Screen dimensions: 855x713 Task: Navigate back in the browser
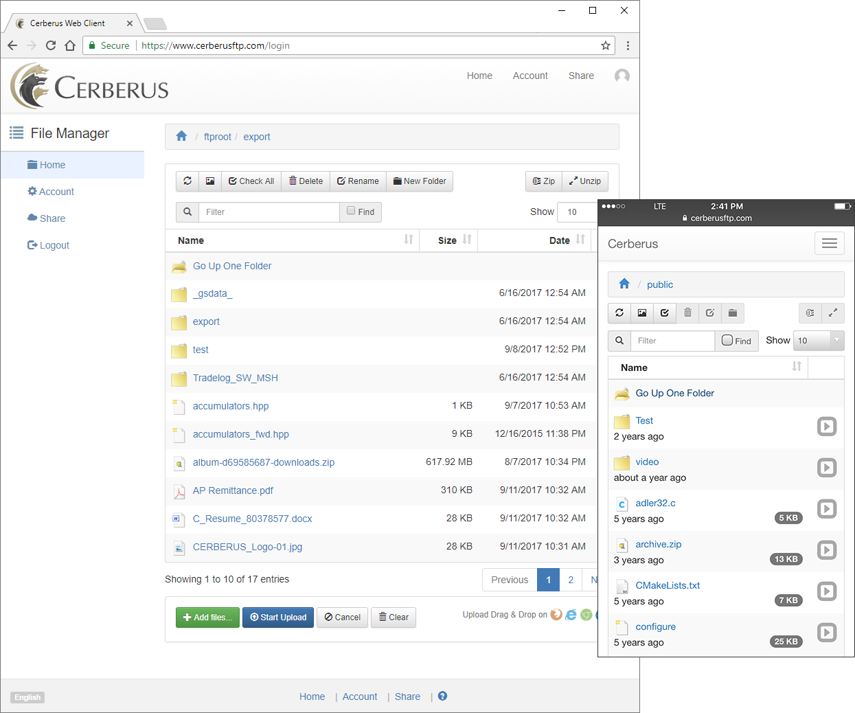[x=12, y=45]
